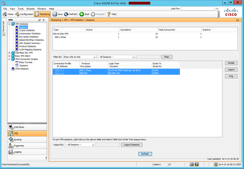Select Crypto Statistics tree item
The width and height of the screenshot is (244, 169).
pyautogui.click(x=27, y=30)
